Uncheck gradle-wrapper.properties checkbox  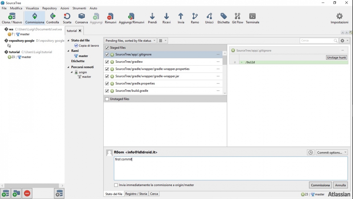coord(107,69)
